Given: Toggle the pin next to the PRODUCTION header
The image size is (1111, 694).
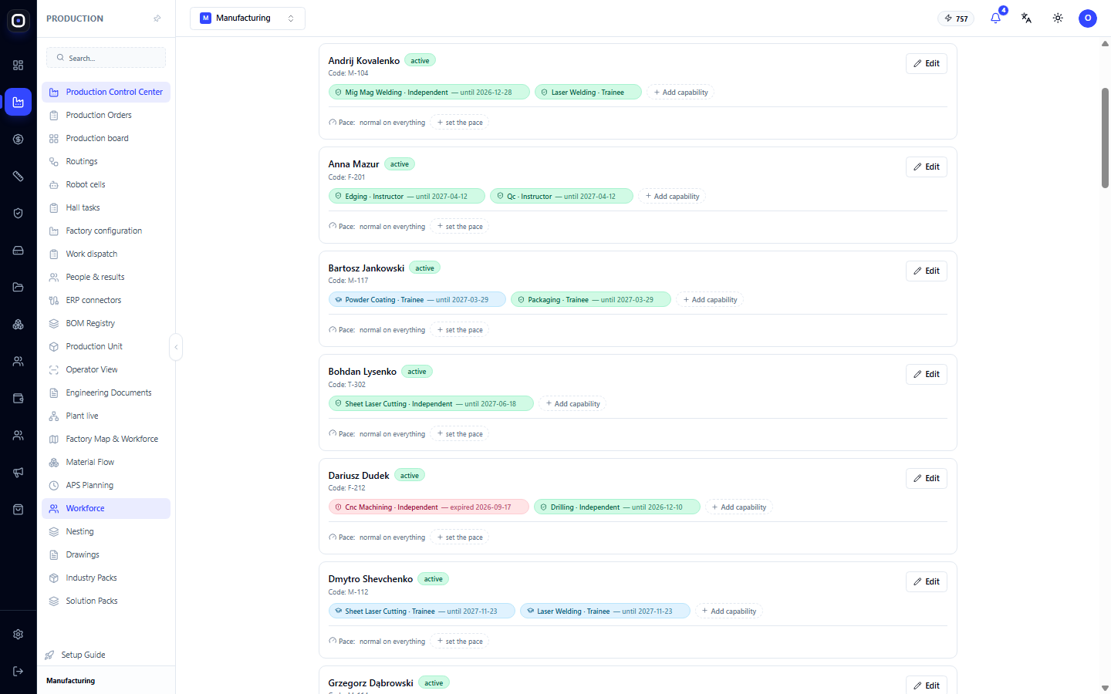Looking at the screenshot, I should coord(157,19).
